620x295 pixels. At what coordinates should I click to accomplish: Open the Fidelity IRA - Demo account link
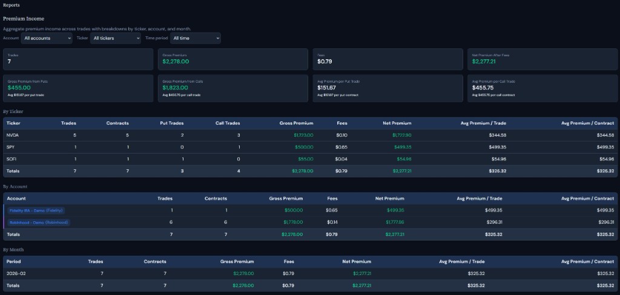(36, 210)
